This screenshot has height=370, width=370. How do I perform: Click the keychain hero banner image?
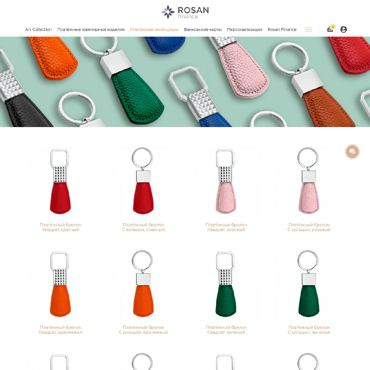[185, 82]
